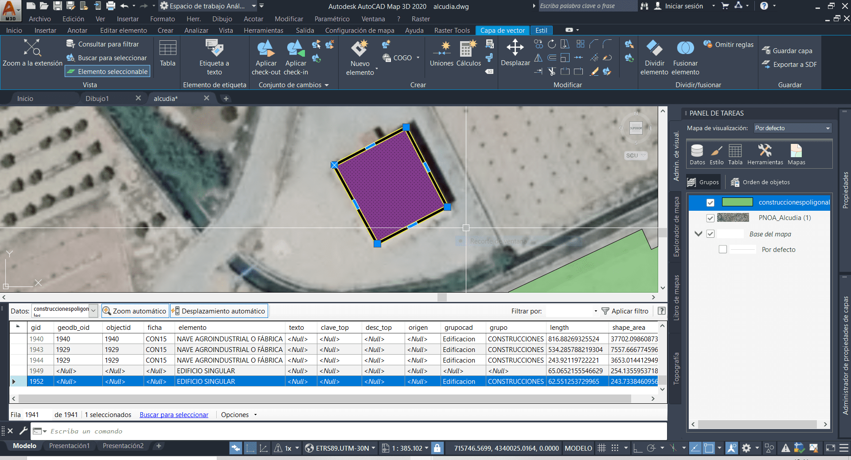The image size is (851, 460).
Task: Open the Raster menu
Action: [420, 19]
